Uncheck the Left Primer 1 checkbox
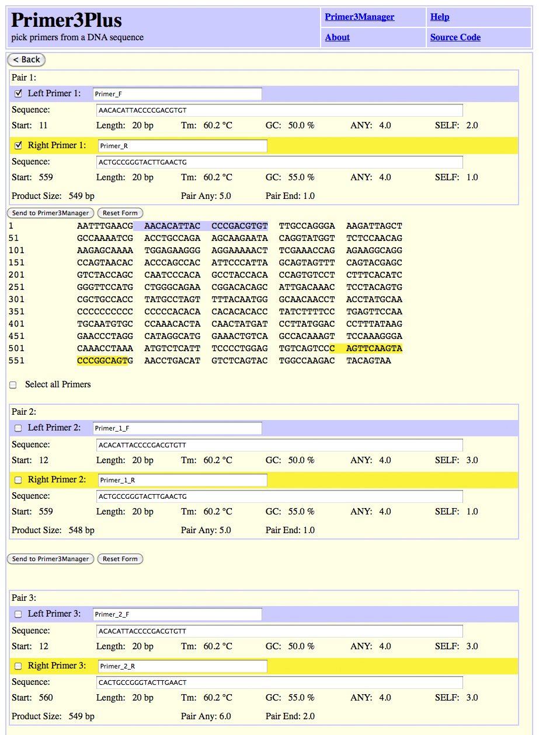The image size is (539, 735). pyautogui.click(x=18, y=93)
